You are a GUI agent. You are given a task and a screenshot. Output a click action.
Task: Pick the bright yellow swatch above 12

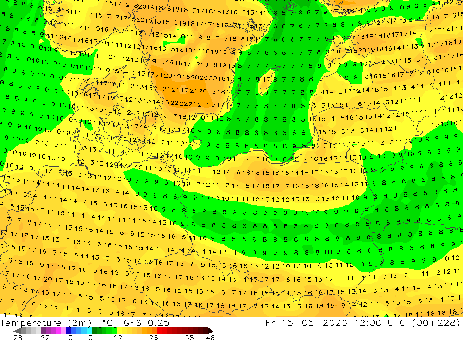(x=119, y=331)
